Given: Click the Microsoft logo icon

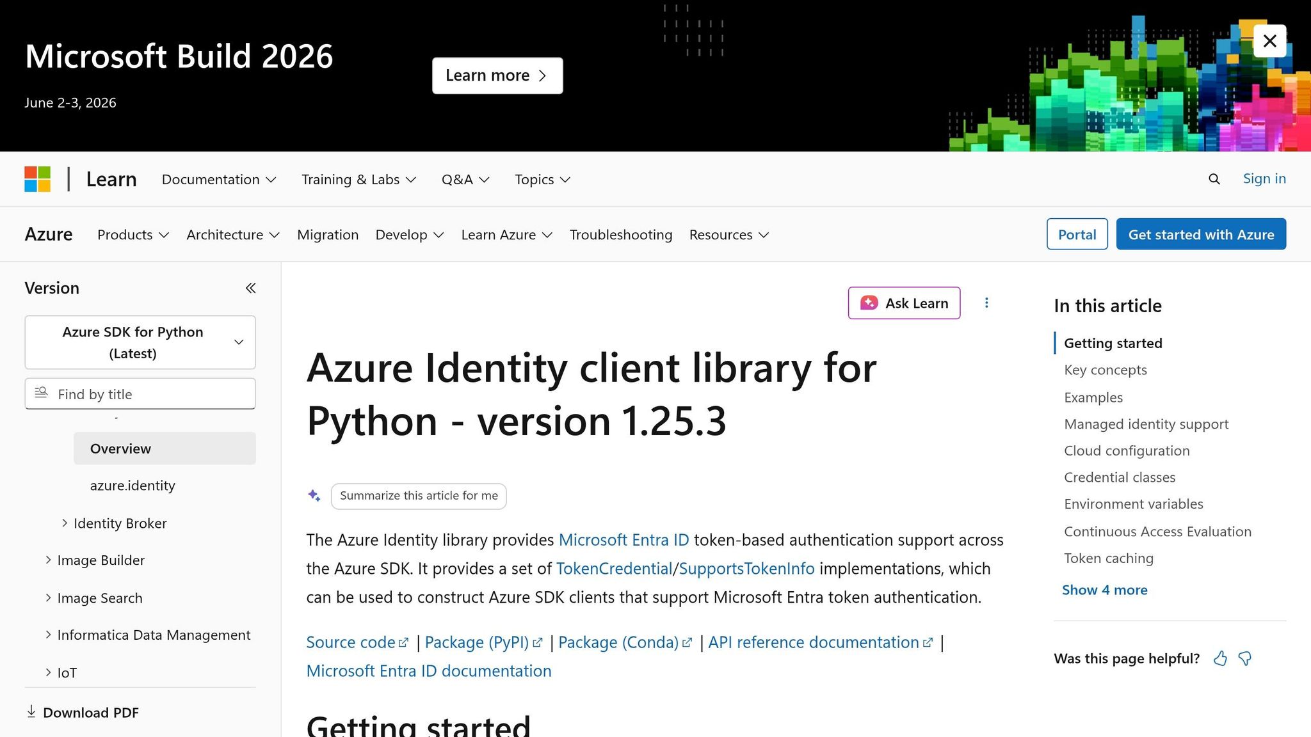Looking at the screenshot, I should coord(38,179).
